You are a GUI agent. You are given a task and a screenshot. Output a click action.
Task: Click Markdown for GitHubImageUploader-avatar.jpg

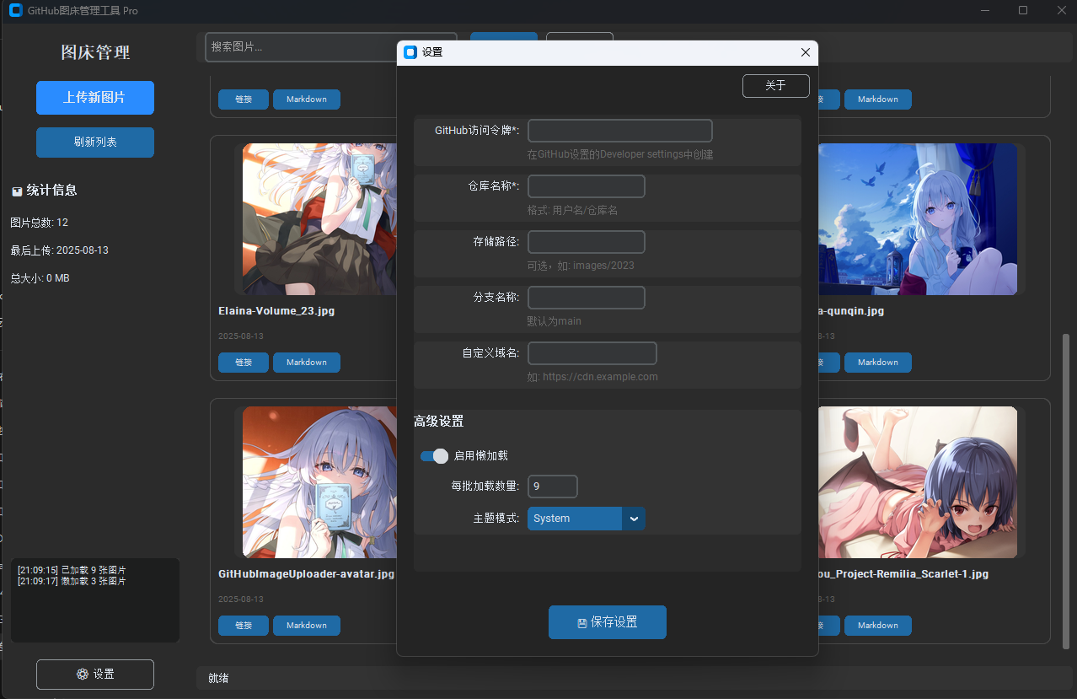(x=306, y=626)
